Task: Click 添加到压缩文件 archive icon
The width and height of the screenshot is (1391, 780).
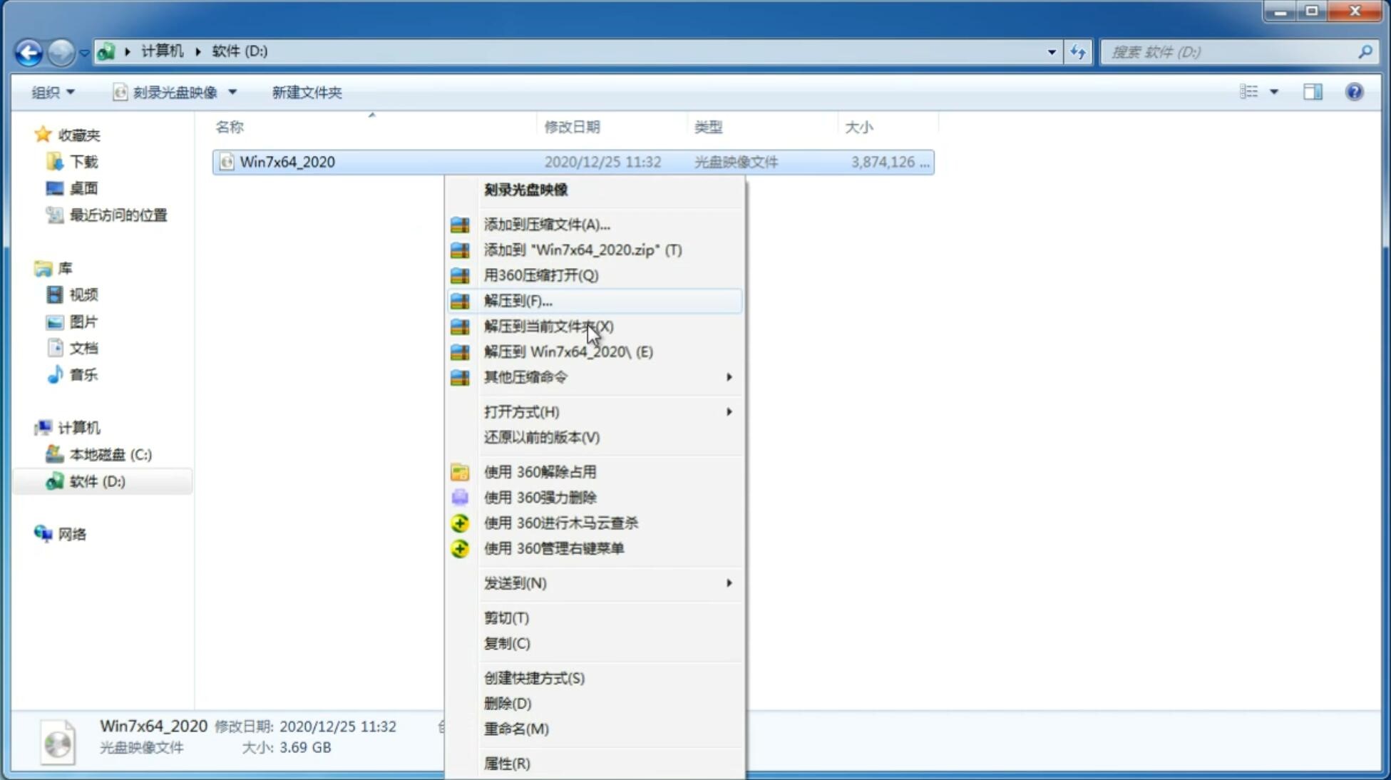Action: click(461, 224)
